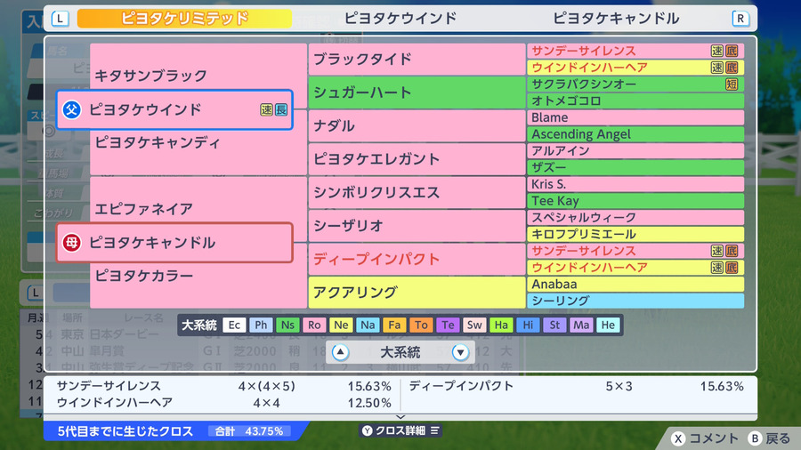Select the ディープインパクト 5×3 cross row
The width and height of the screenshot is (801, 450).
click(576, 386)
